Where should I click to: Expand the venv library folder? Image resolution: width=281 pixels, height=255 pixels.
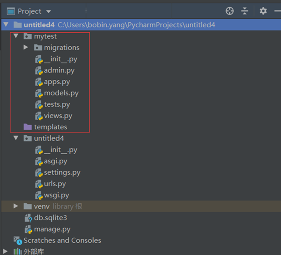(16, 206)
